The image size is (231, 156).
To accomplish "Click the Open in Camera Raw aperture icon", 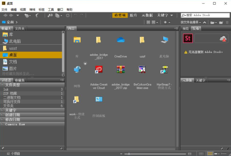I will click(x=67, y=15).
